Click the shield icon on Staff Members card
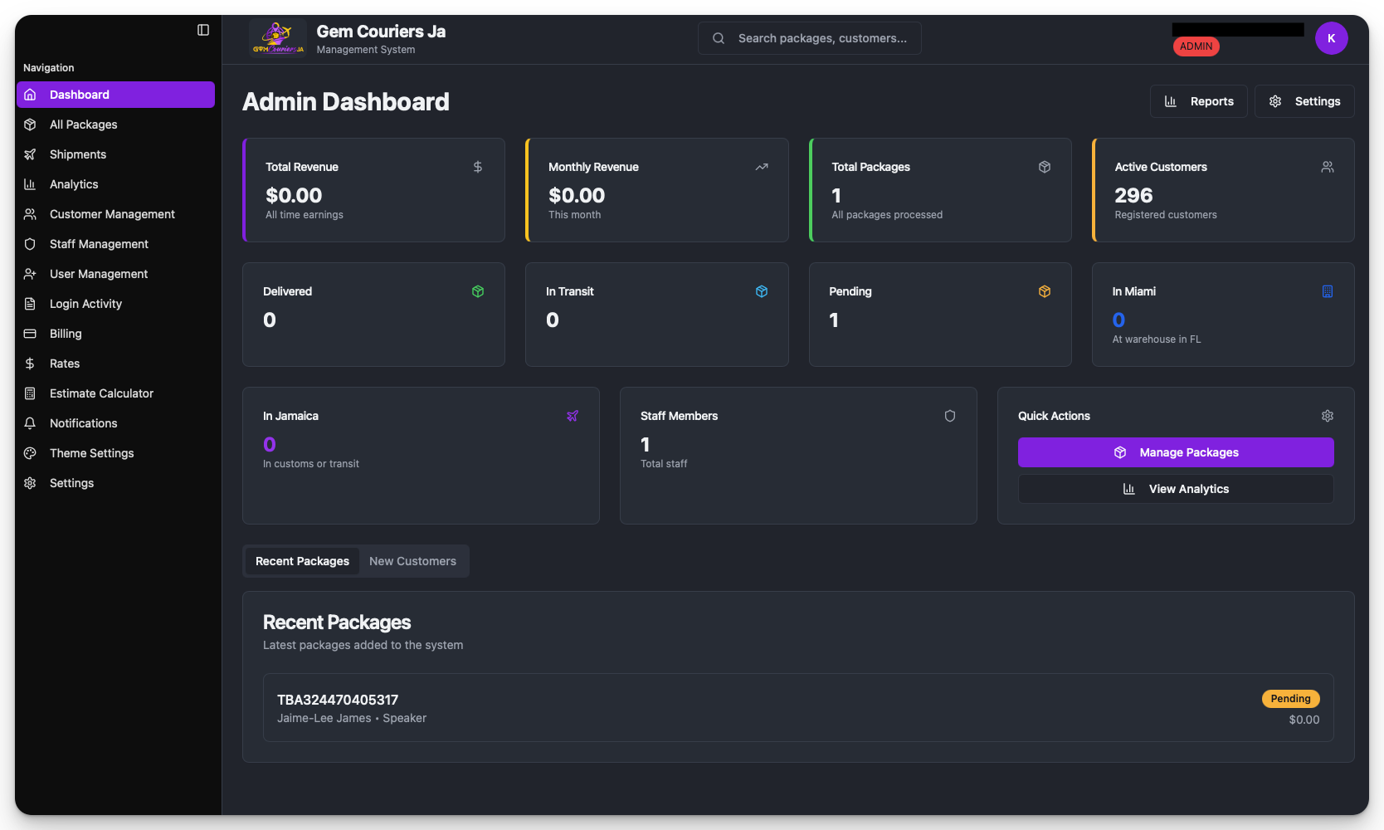Image resolution: width=1384 pixels, height=830 pixels. 950,416
